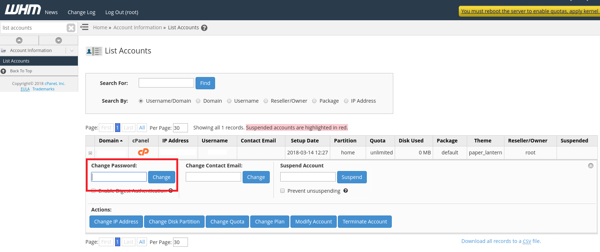Click Terminate Account button

click(365, 222)
